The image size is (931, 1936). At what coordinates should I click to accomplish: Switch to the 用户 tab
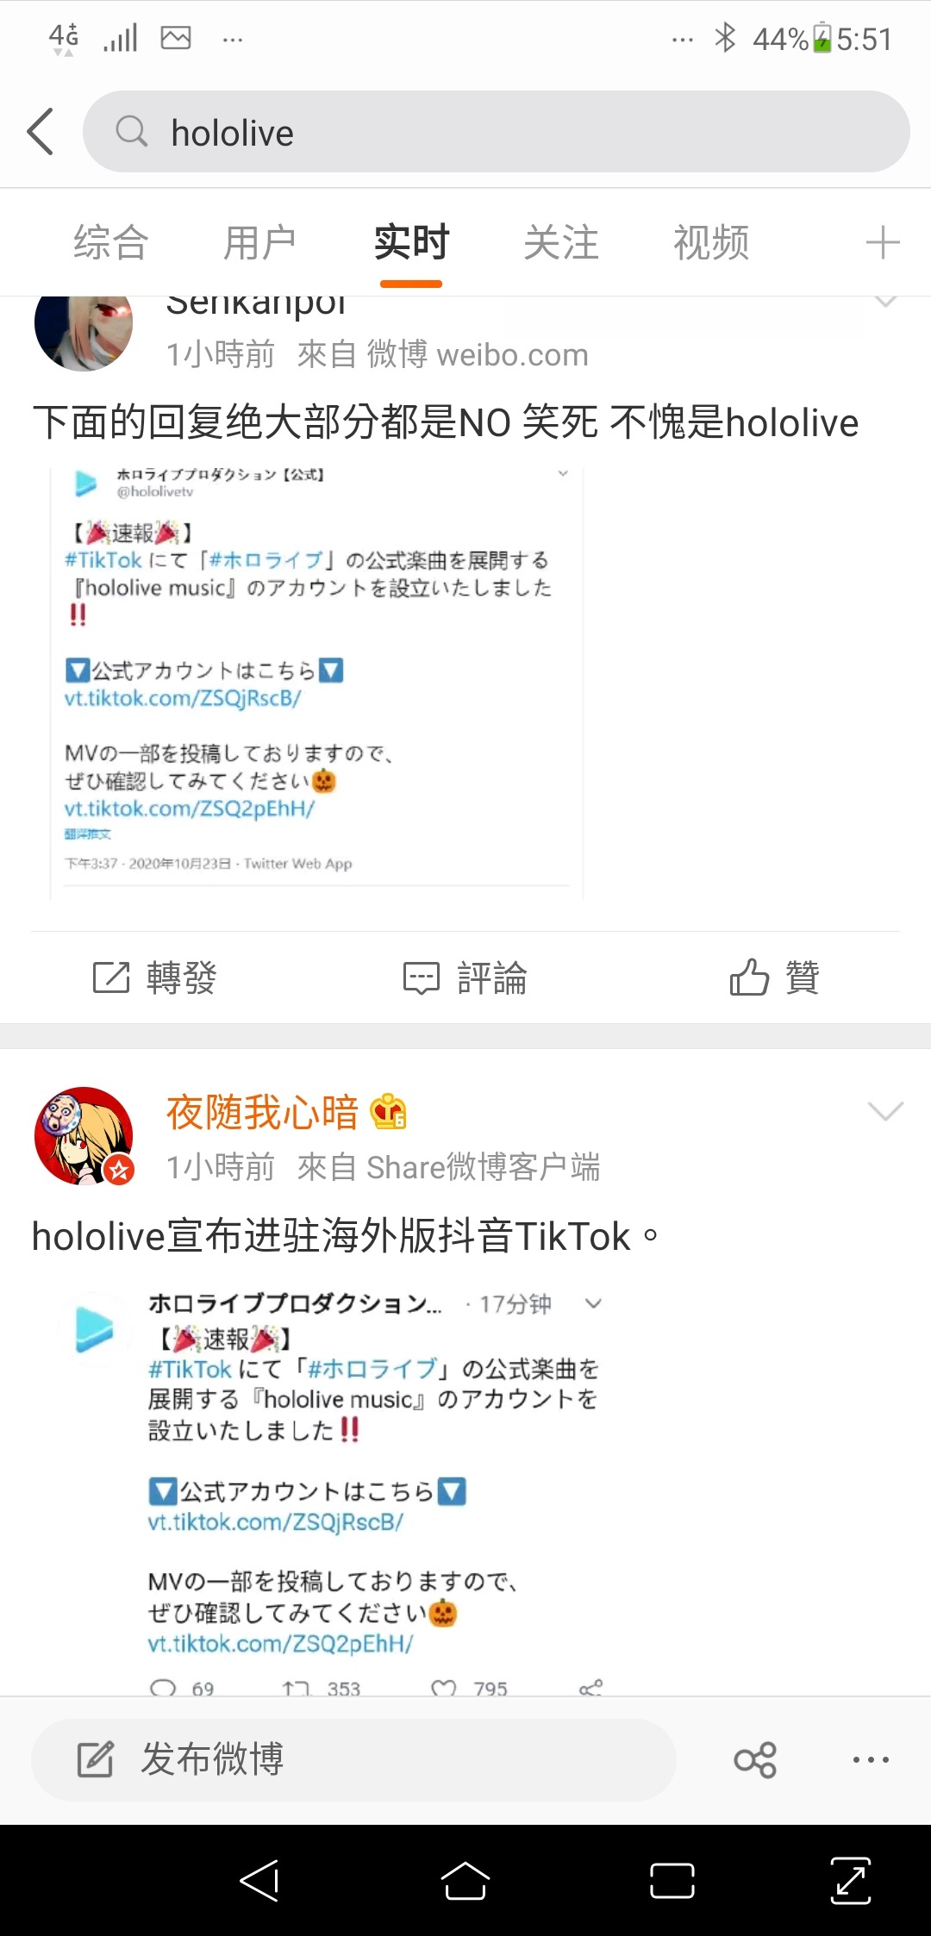click(x=260, y=242)
